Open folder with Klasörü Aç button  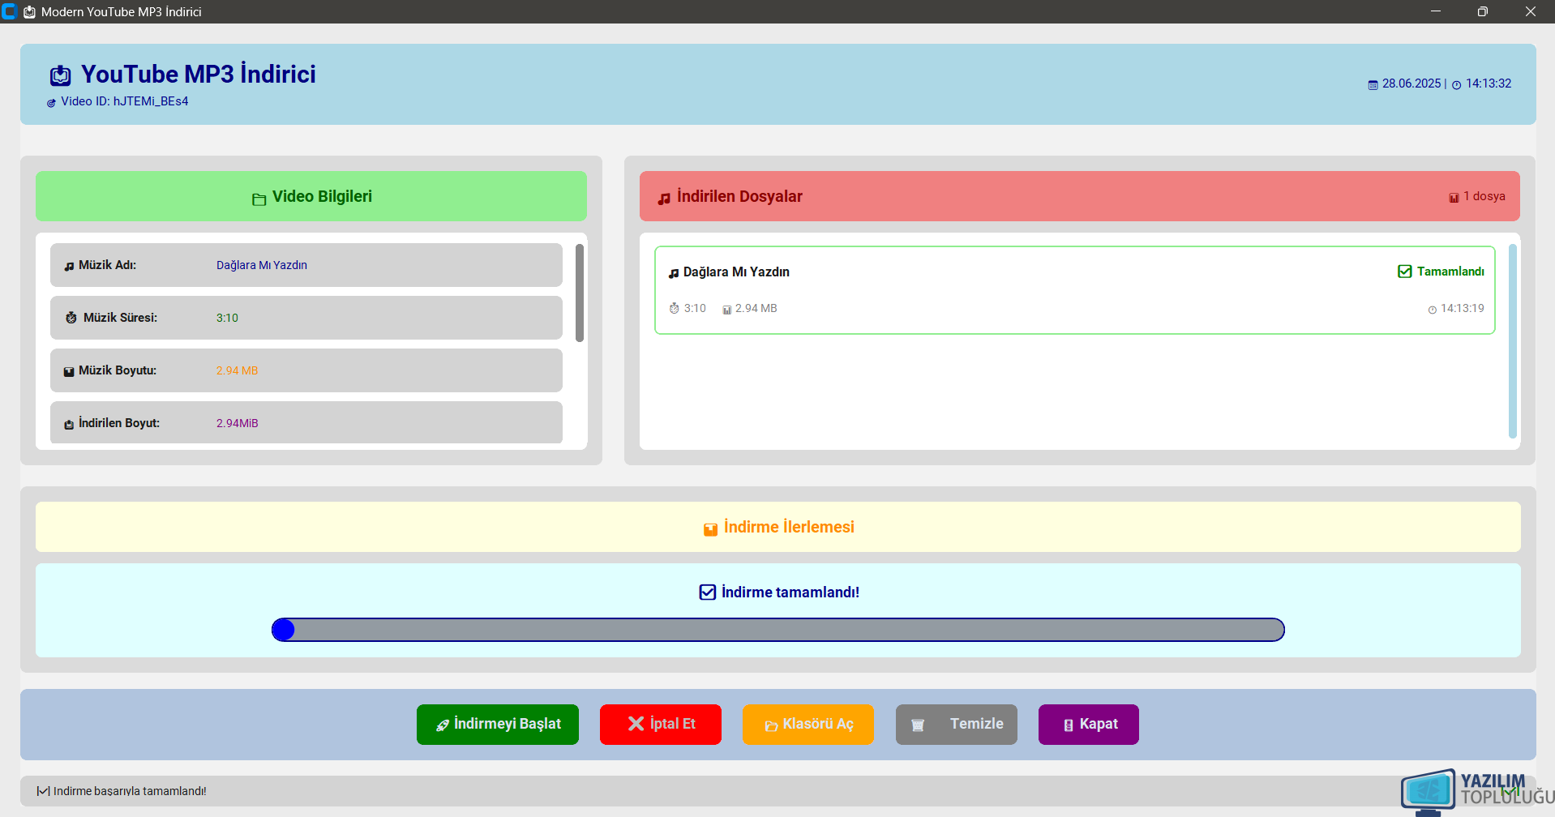(808, 724)
